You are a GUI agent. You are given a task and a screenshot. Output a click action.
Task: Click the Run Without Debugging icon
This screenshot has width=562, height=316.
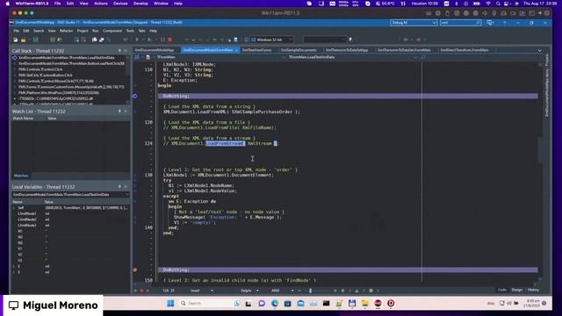pyautogui.click(x=149, y=39)
